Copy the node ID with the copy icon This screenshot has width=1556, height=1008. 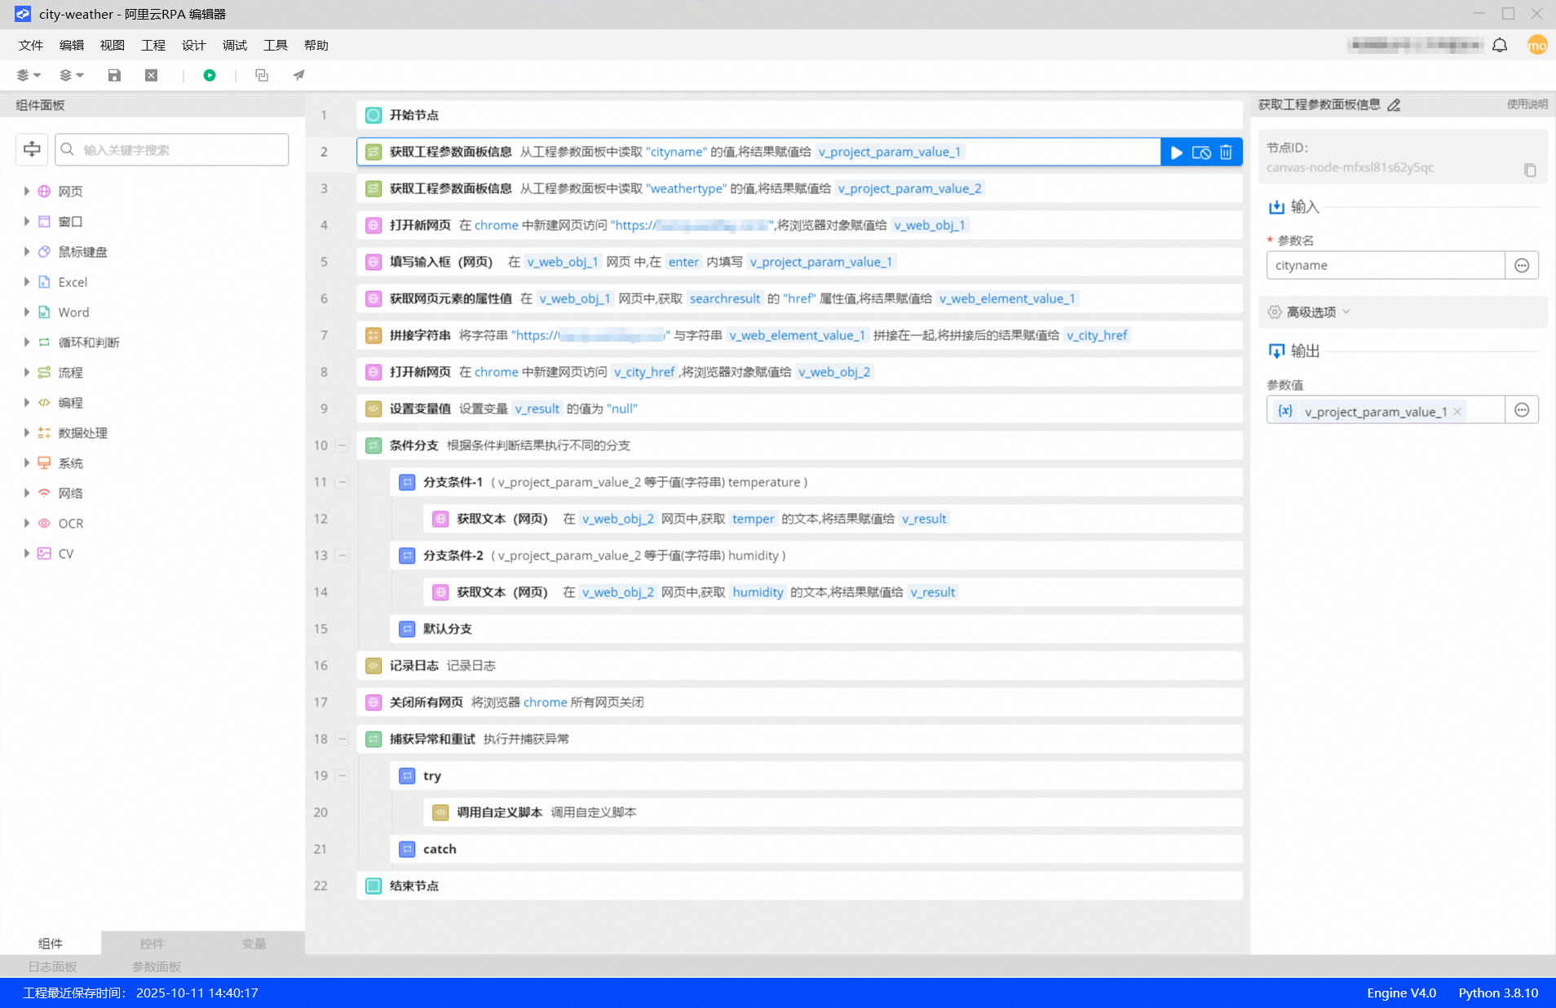tap(1530, 170)
